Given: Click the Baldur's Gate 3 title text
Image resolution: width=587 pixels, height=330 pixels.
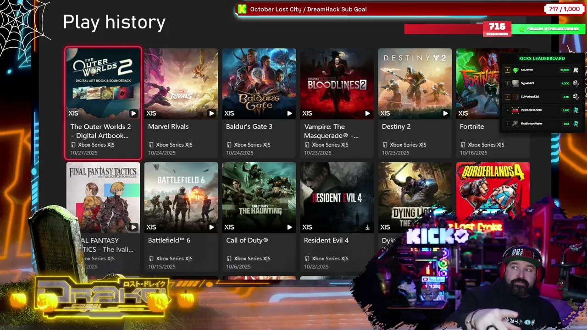Looking at the screenshot, I should [x=249, y=126].
